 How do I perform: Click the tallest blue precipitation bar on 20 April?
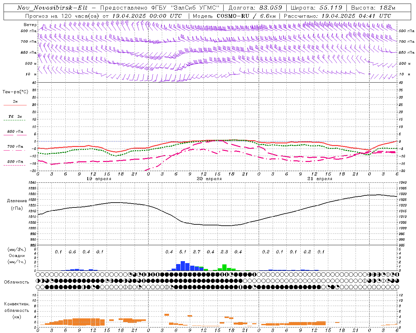183,266
